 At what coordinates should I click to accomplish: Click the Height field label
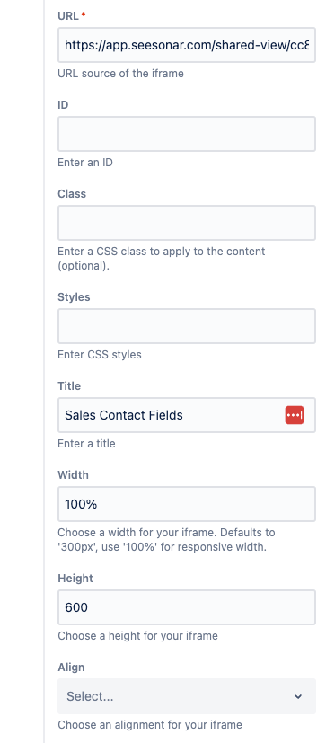pos(75,579)
